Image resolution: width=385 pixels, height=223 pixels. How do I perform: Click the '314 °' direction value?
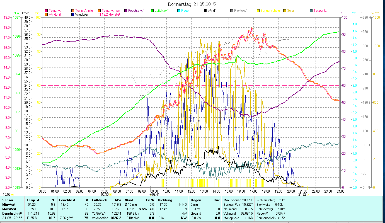[x=162, y=218]
